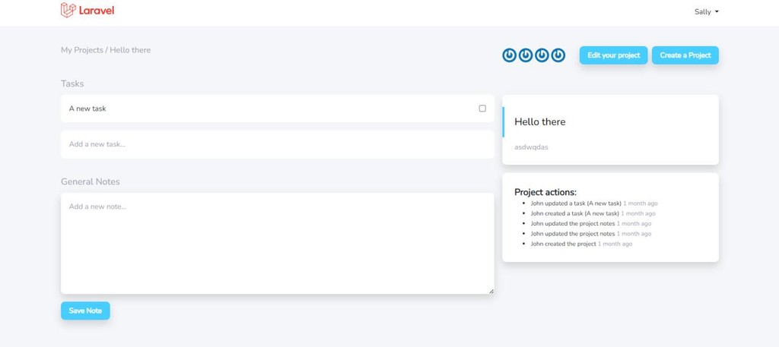Select the second member avatar icon

tap(526, 55)
